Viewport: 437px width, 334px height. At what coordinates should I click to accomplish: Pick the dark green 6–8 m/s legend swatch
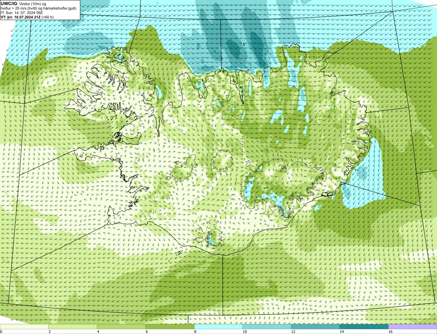tap(170, 326)
